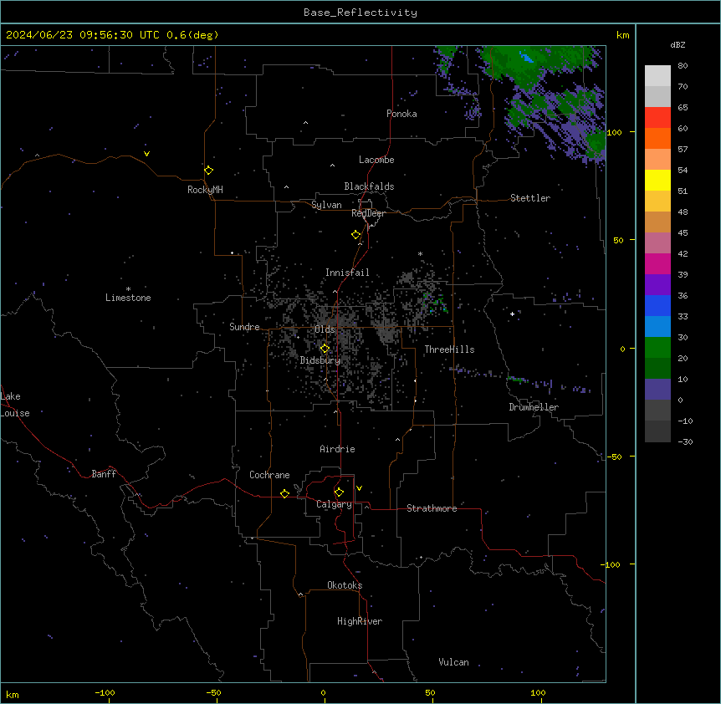Click the Cochrane label
721x704 pixels.
pyautogui.click(x=269, y=475)
